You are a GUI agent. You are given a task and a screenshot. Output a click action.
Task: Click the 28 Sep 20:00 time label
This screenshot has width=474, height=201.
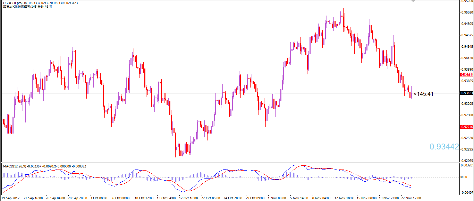click(x=77, y=198)
